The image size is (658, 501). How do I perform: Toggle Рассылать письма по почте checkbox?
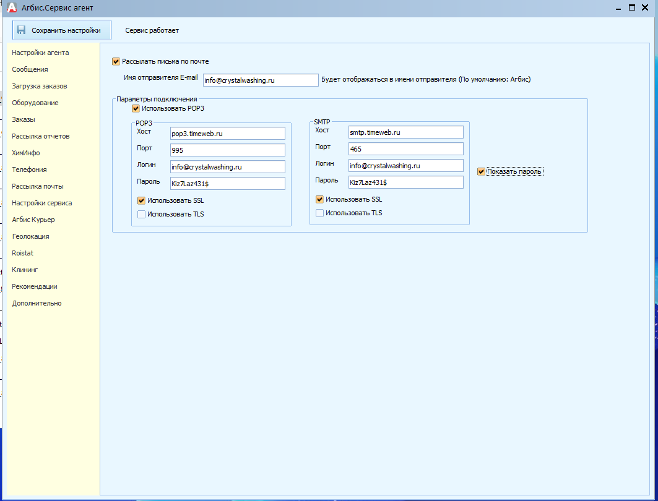pyautogui.click(x=116, y=62)
